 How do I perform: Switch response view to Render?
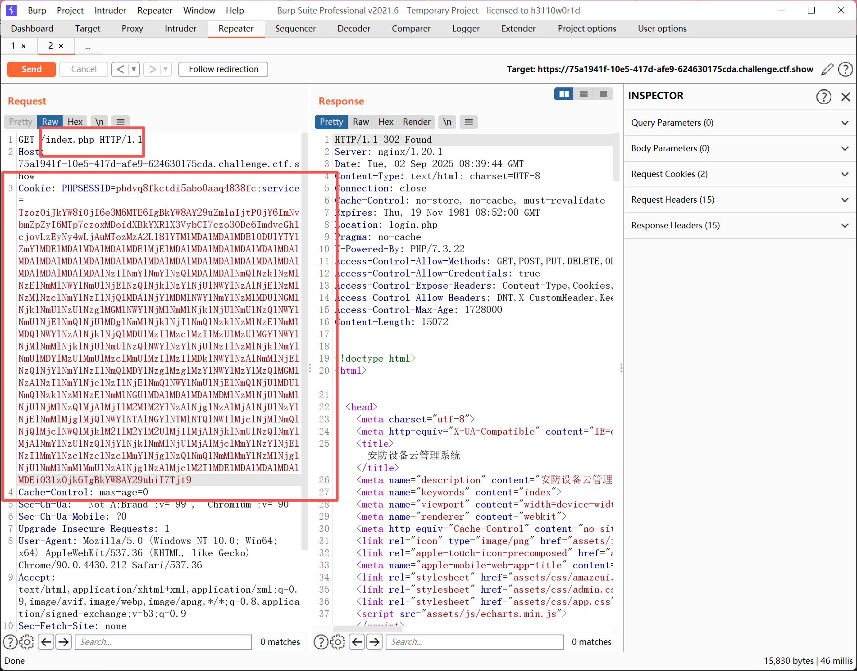(x=417, y=122)
